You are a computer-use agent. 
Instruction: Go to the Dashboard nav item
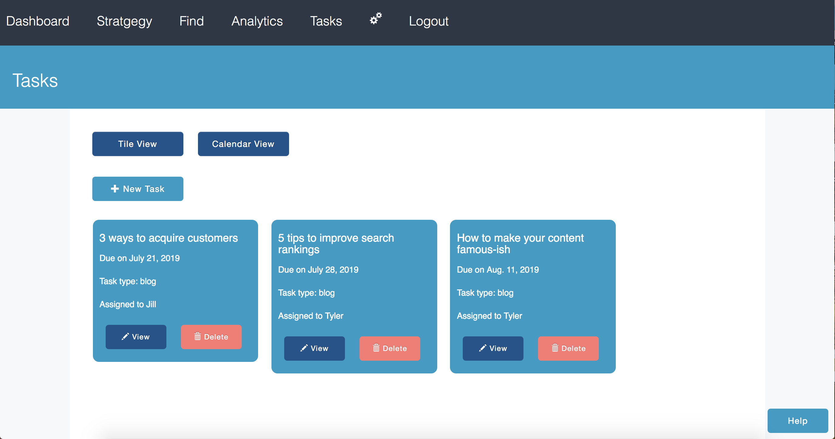(x=38, y=21)
